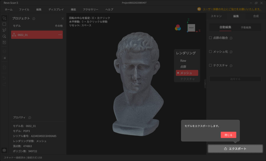Undo the last action
This screenshot has height=161, width=266.
4,78
